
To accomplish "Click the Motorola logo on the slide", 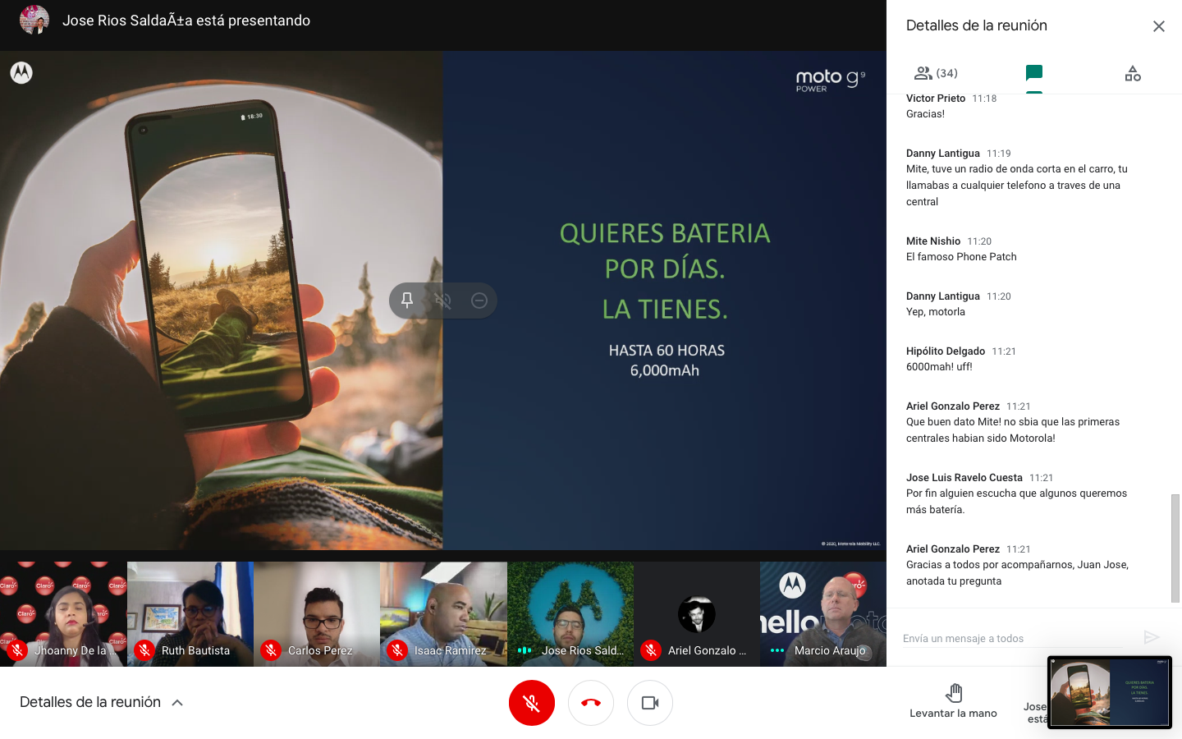I will click(21, 73).
